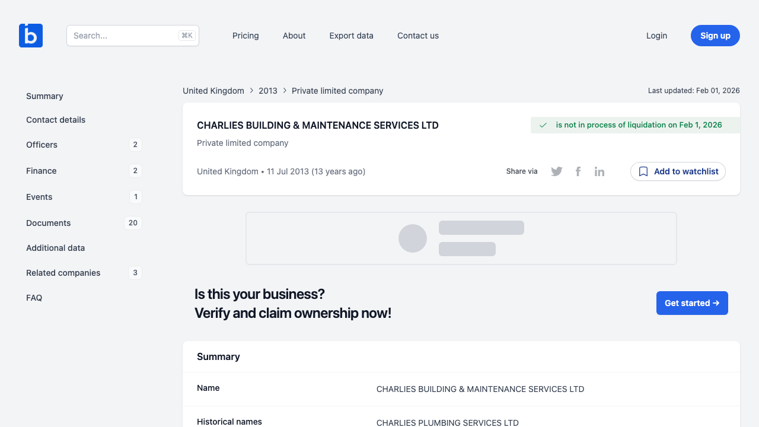Image resolution: width=759 pixels, height=427 pixels.
Task: Open the Documents section showing 20 items
Action: [49, 223]
